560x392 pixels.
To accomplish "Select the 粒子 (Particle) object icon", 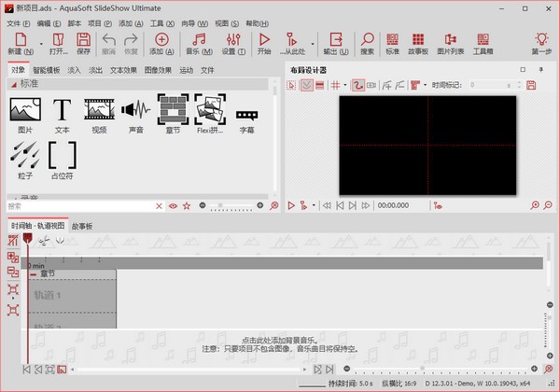I will point(25,155).
